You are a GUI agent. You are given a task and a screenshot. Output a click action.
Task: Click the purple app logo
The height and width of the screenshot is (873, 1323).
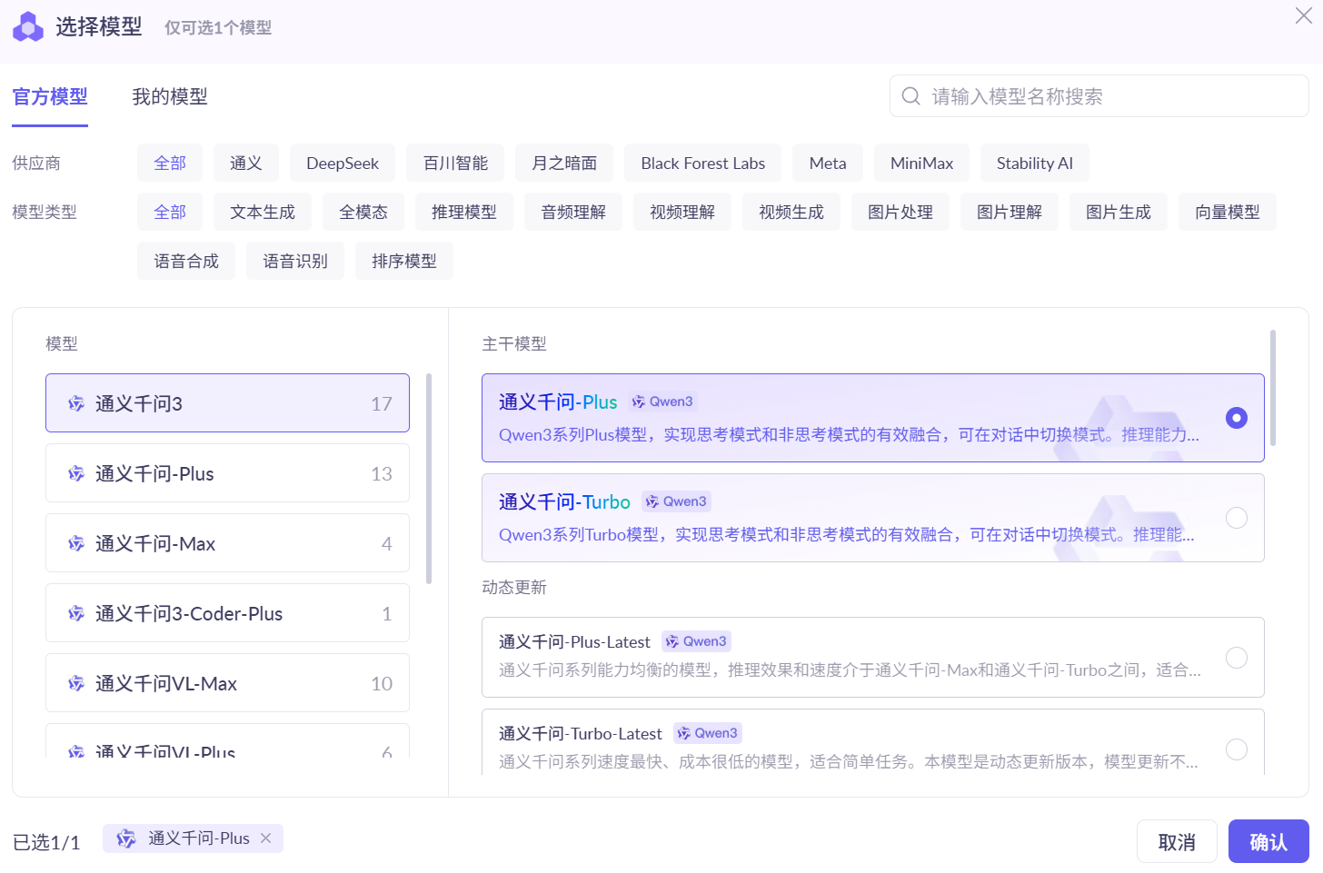point(28,27)
